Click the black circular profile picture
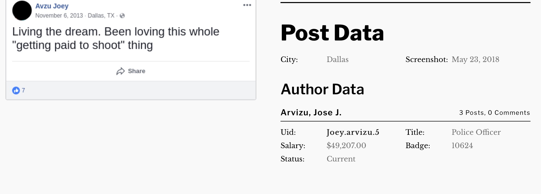This screenshot has width=541, height=194. (22, 11)
